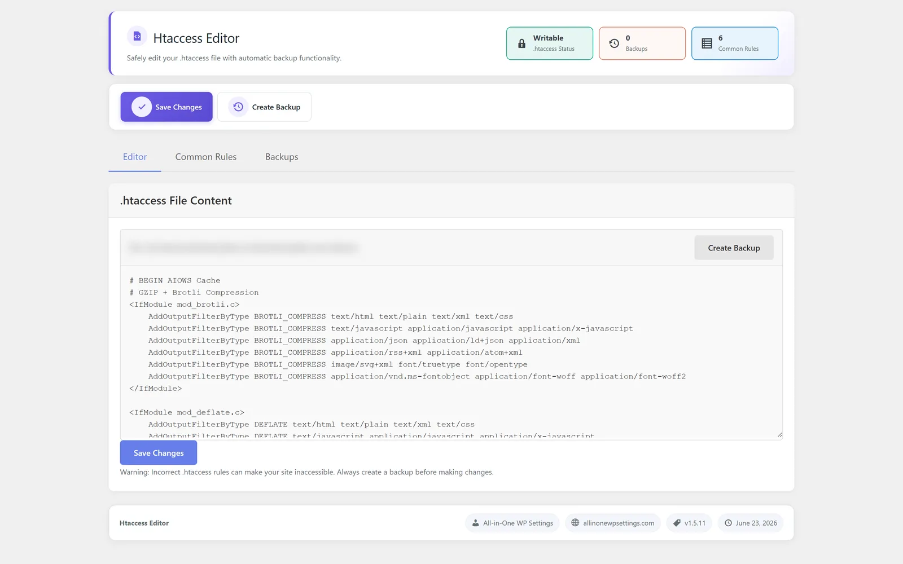Click checkmark icon in top Save Changes button
903x564 pixels.
(142, 107)
